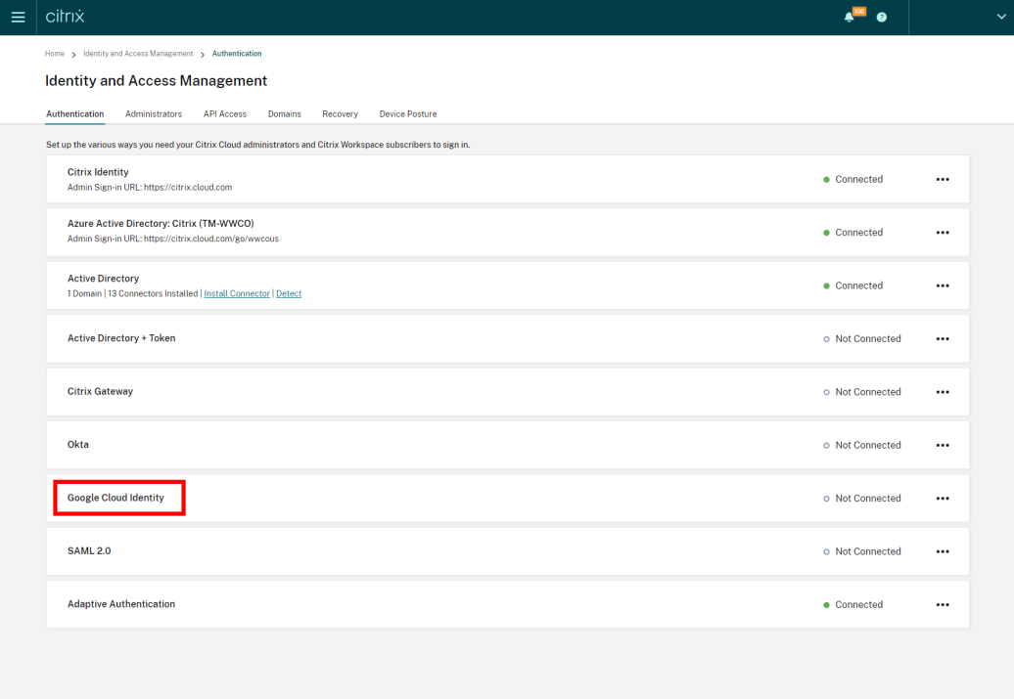Expand the account dropdown chevron
Image resolution: width=1014 pixels, height=699 pixels.
tap(1000, 17)
